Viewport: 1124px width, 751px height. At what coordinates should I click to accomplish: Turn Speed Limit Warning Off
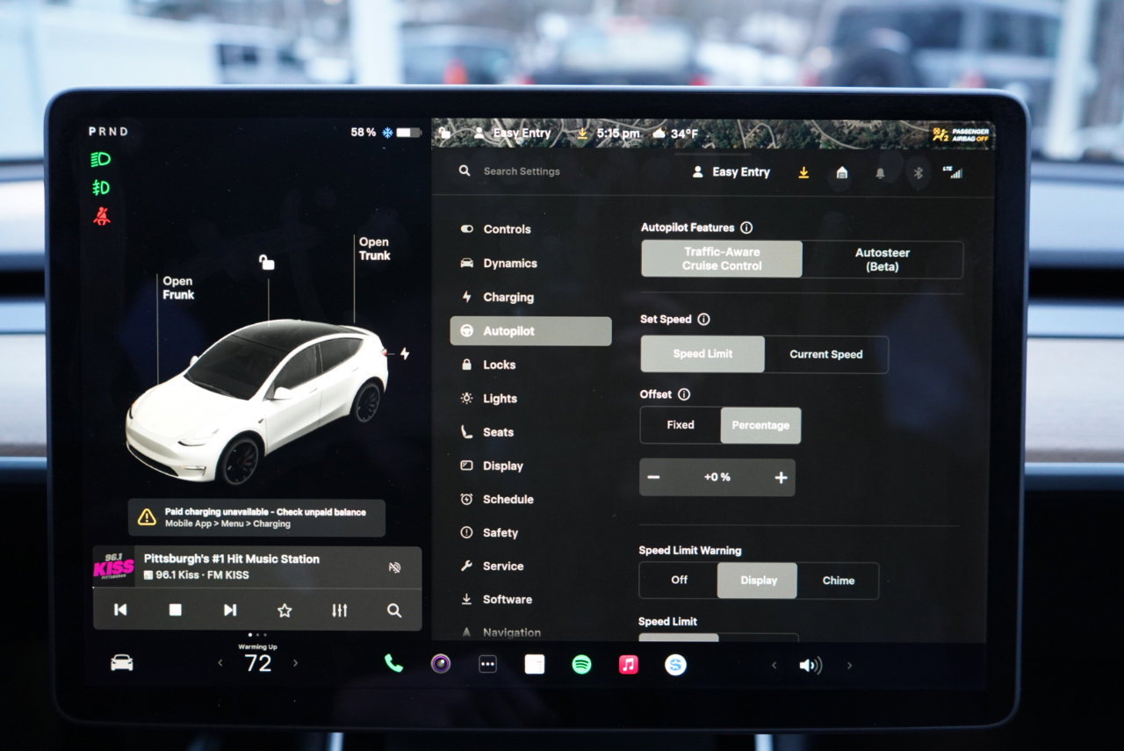(x=678, y=580)
